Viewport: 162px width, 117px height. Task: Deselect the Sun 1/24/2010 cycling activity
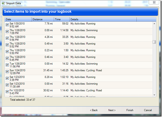[x=7, y=72]
